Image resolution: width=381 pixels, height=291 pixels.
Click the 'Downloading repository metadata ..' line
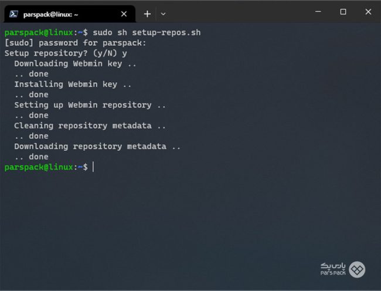click(97, 146)
